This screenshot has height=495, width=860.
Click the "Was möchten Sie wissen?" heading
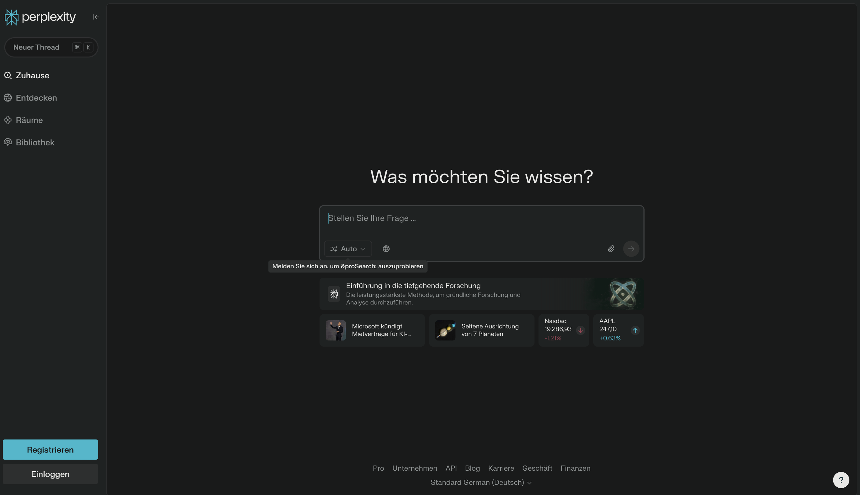[x=482, y=177]
